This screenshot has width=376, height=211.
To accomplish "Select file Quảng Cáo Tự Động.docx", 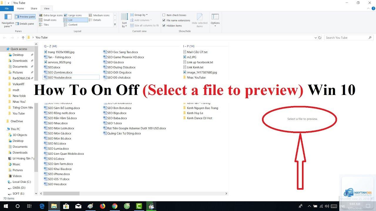I will pos(122,133).
